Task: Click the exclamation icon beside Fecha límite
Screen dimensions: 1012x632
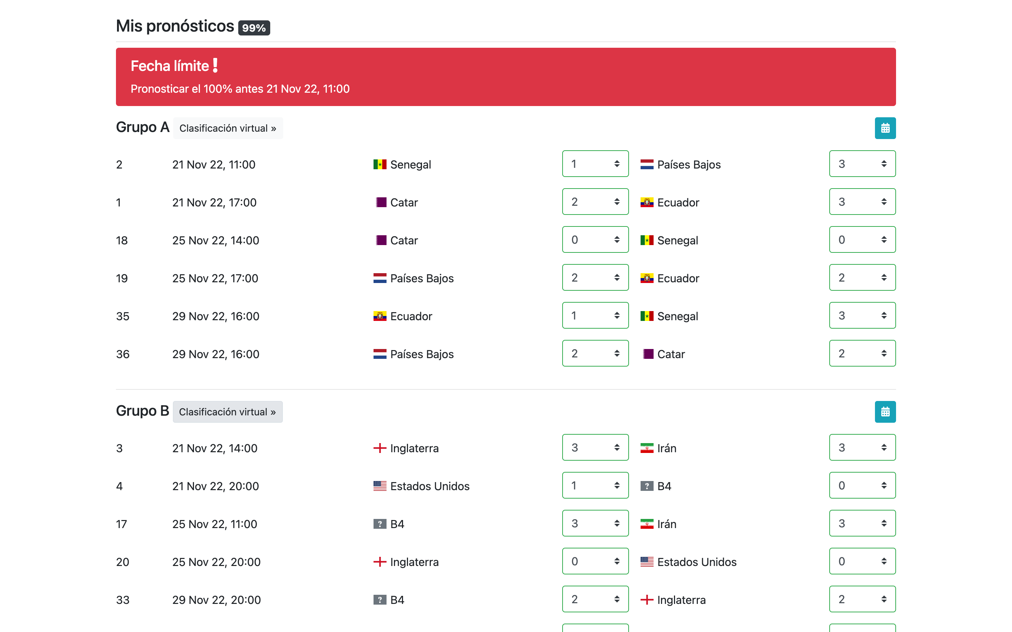Action: [x=215, y=65]
